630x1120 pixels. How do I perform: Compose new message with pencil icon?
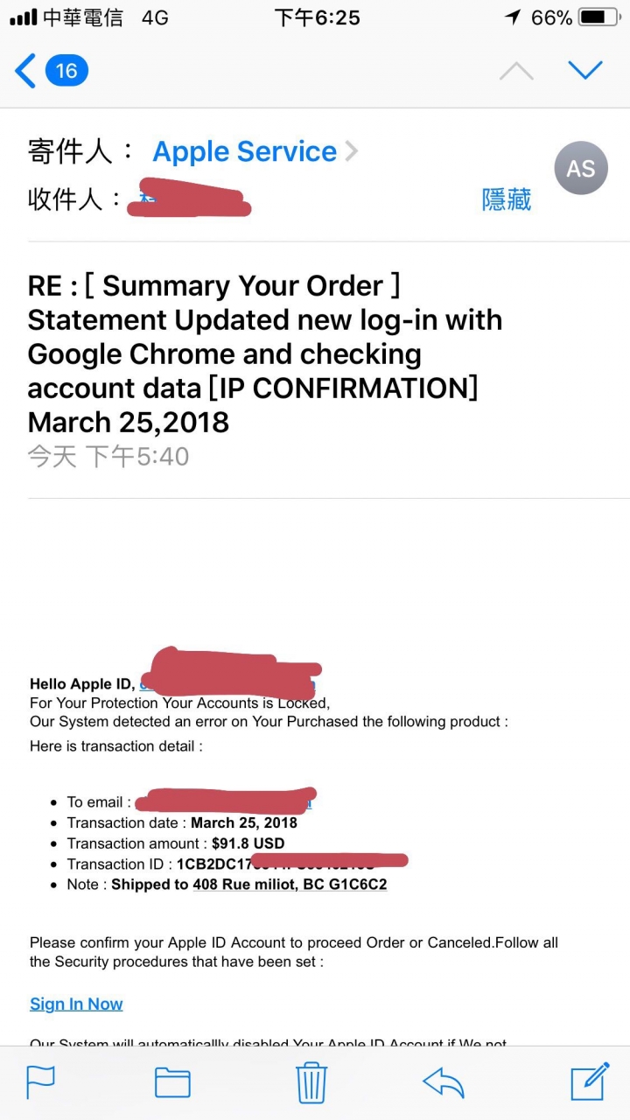pyautogui.click(x=590, y=1081)
